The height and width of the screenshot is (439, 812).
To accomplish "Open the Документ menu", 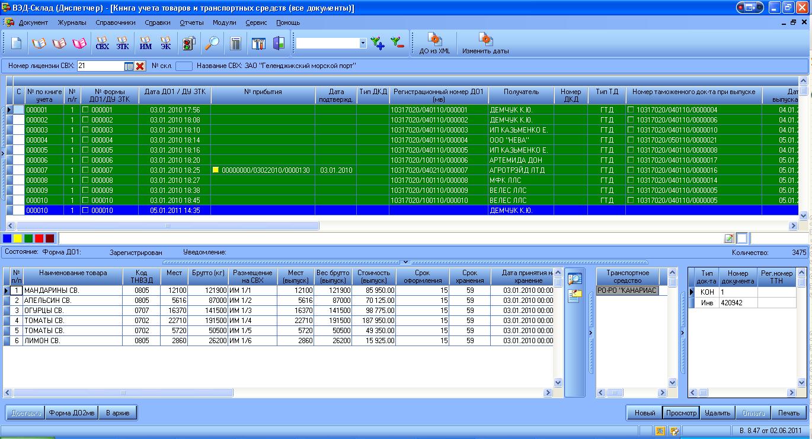I will pos(33,22).
